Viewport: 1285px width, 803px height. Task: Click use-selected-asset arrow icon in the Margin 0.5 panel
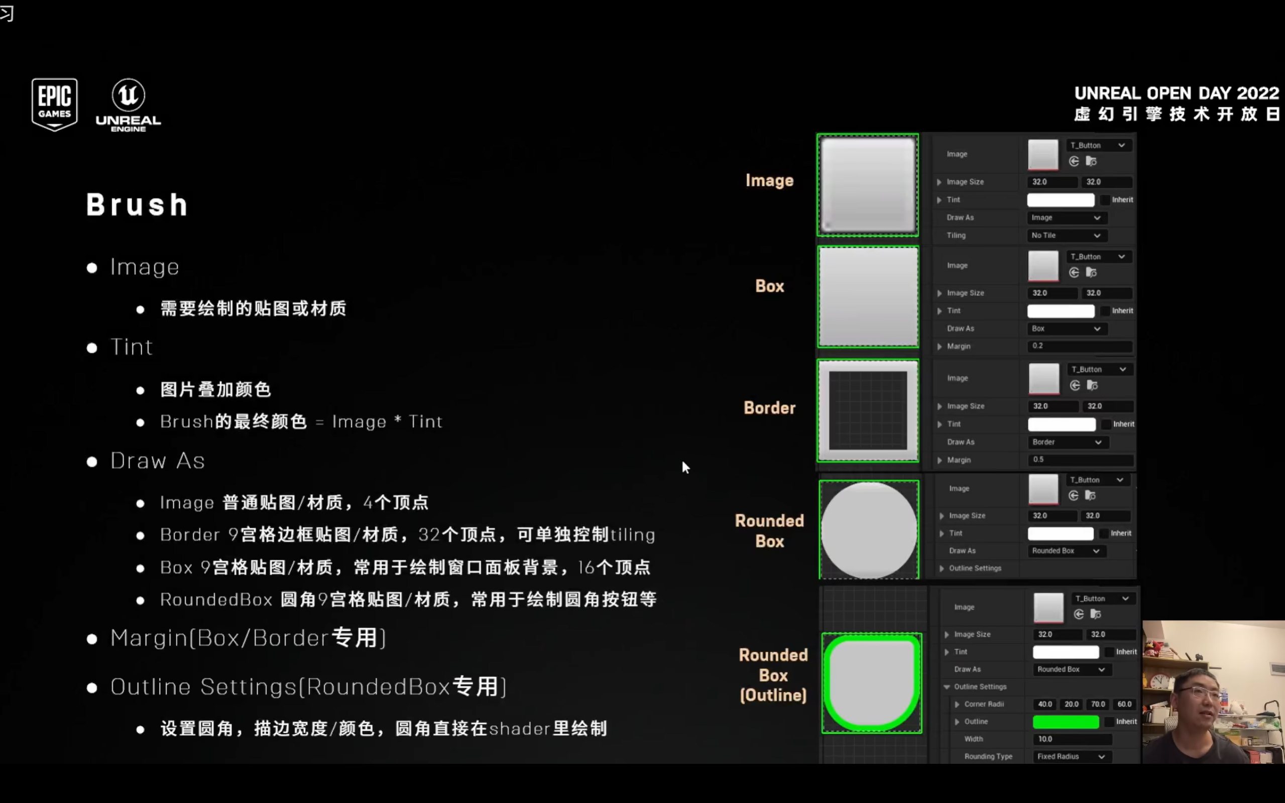click(x=1075, y=386)
